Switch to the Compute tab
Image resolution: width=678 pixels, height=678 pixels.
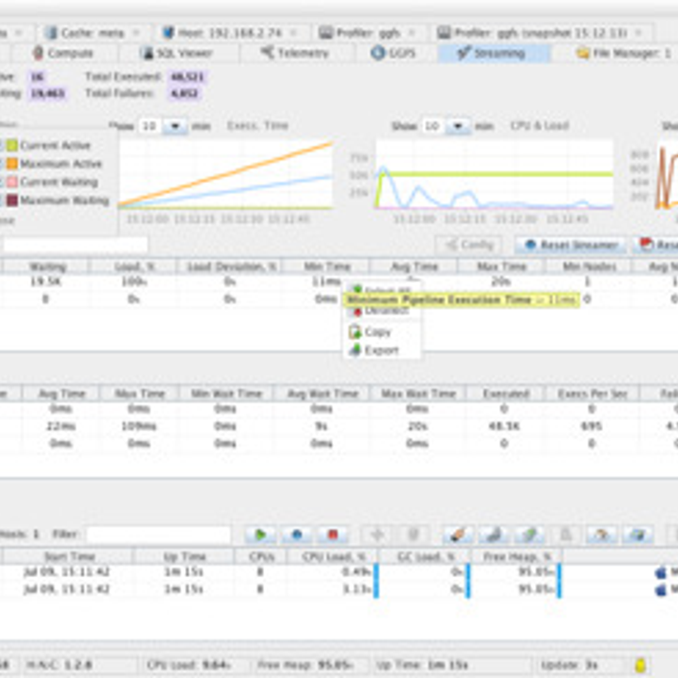click(x=63, y=53)
